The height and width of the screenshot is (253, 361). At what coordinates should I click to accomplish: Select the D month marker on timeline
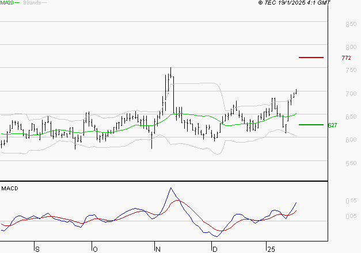coord(215,249)
